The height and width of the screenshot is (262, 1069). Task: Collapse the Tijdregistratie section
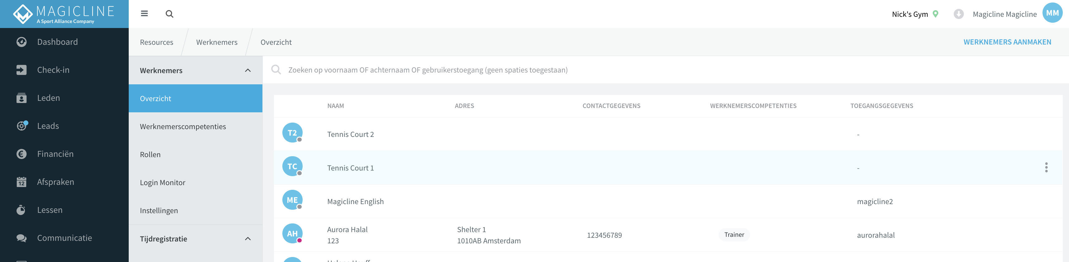pos(248,239)
